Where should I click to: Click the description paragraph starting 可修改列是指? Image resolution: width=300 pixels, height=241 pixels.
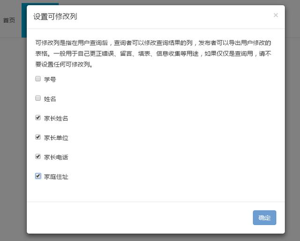tap(153, 53)
